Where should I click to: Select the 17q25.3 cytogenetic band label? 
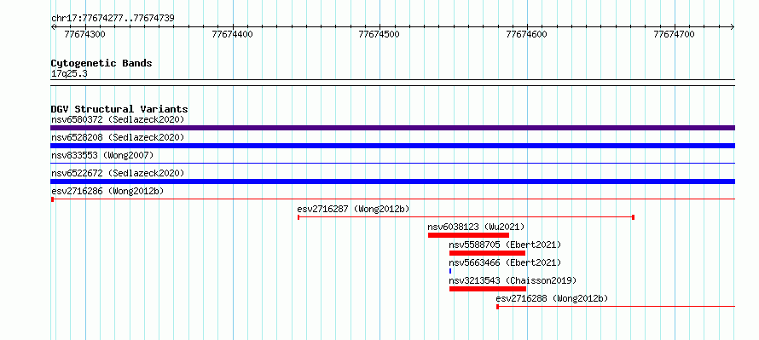tap(69, 74)
